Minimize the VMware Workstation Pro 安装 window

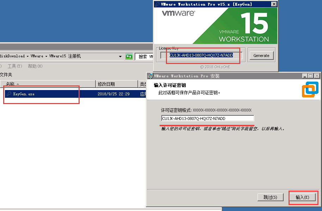point(305,76)
